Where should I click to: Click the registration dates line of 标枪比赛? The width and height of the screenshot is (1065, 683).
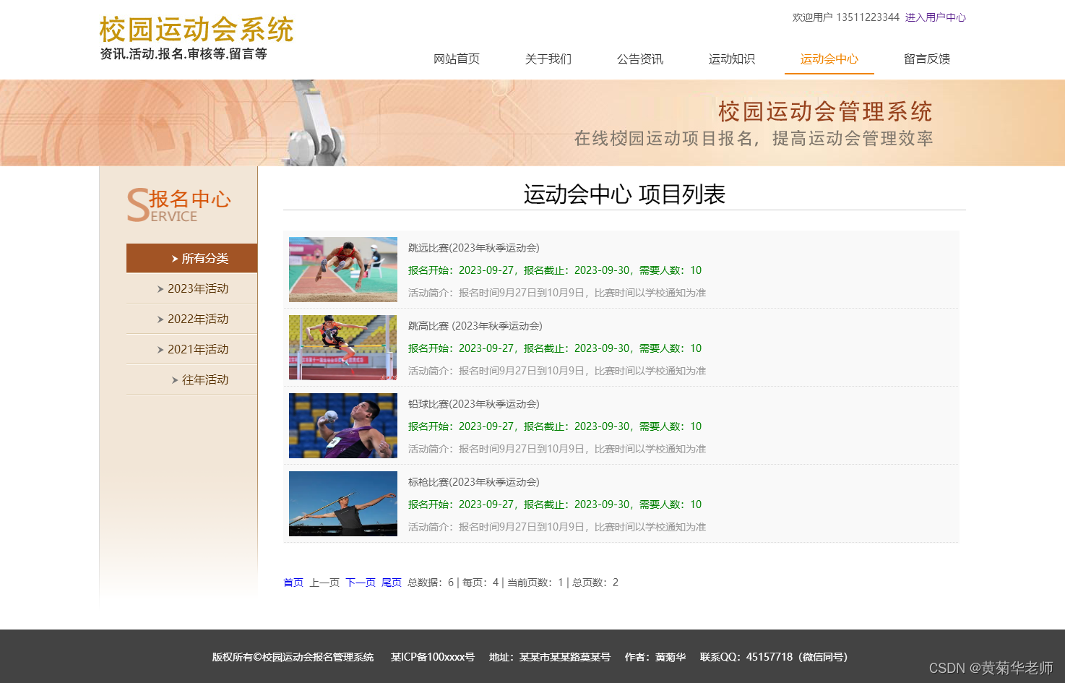(555, 504)
